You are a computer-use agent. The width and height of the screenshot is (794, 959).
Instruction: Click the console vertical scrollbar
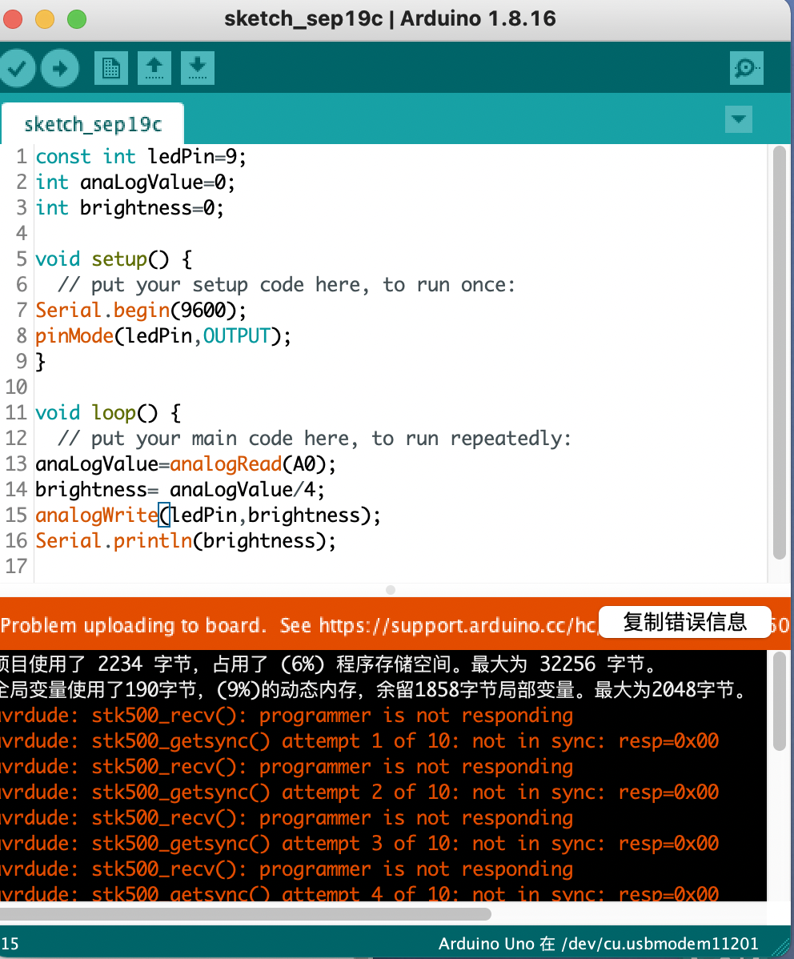pos(780,701)
